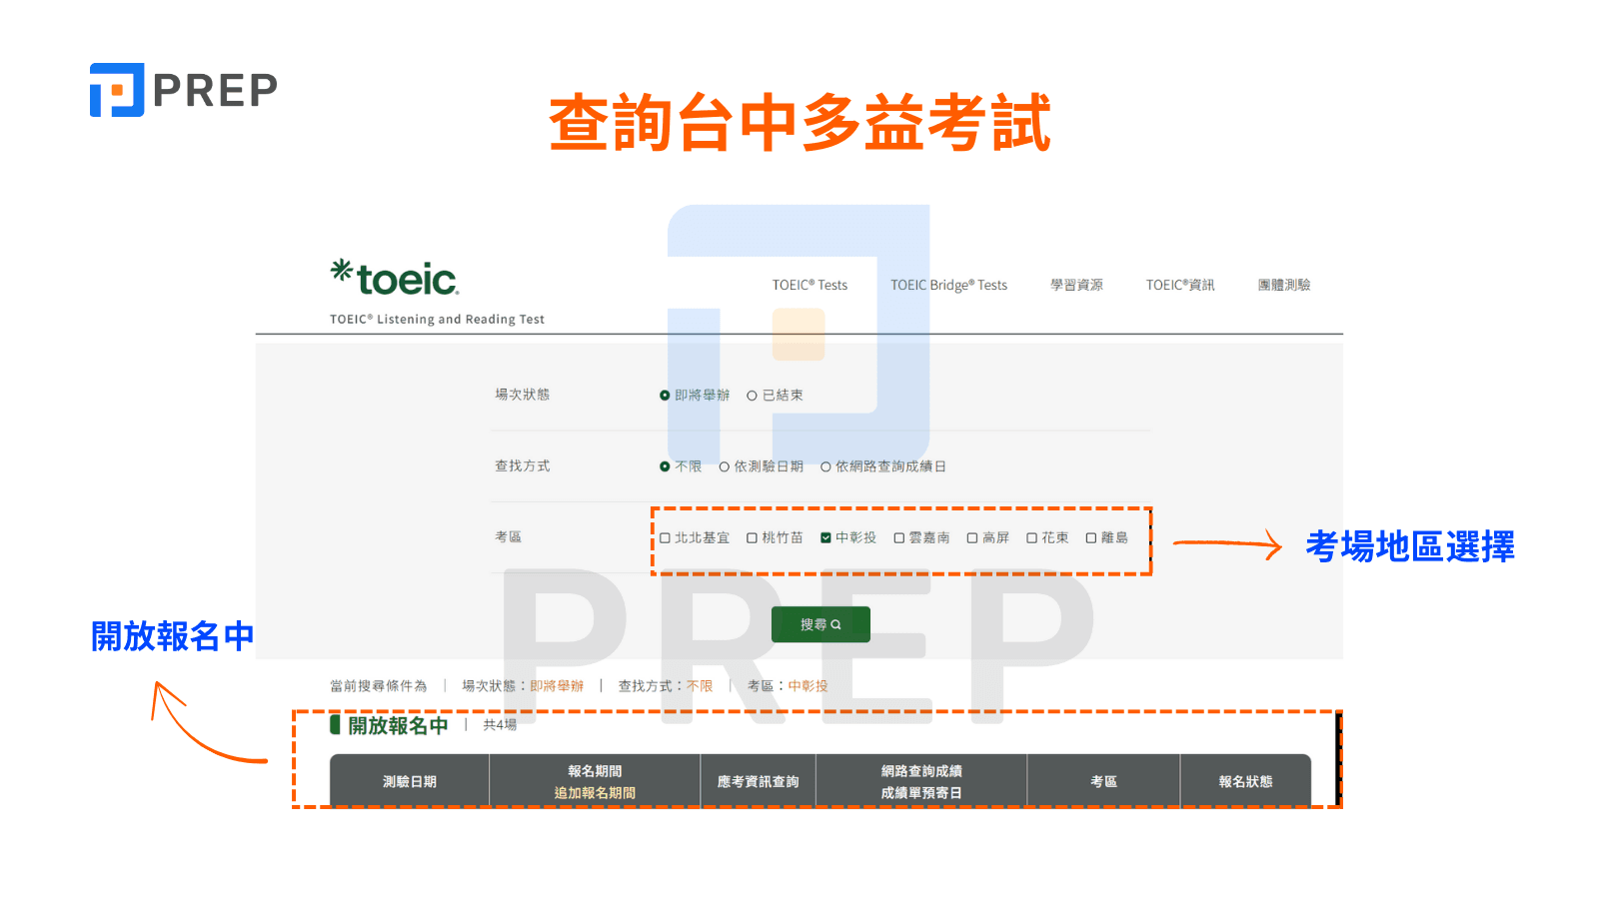The width and height of the screenshot is (1599, 899).
Task: Check the 北北基宜 region checkbox
Action: coord(665,537)
